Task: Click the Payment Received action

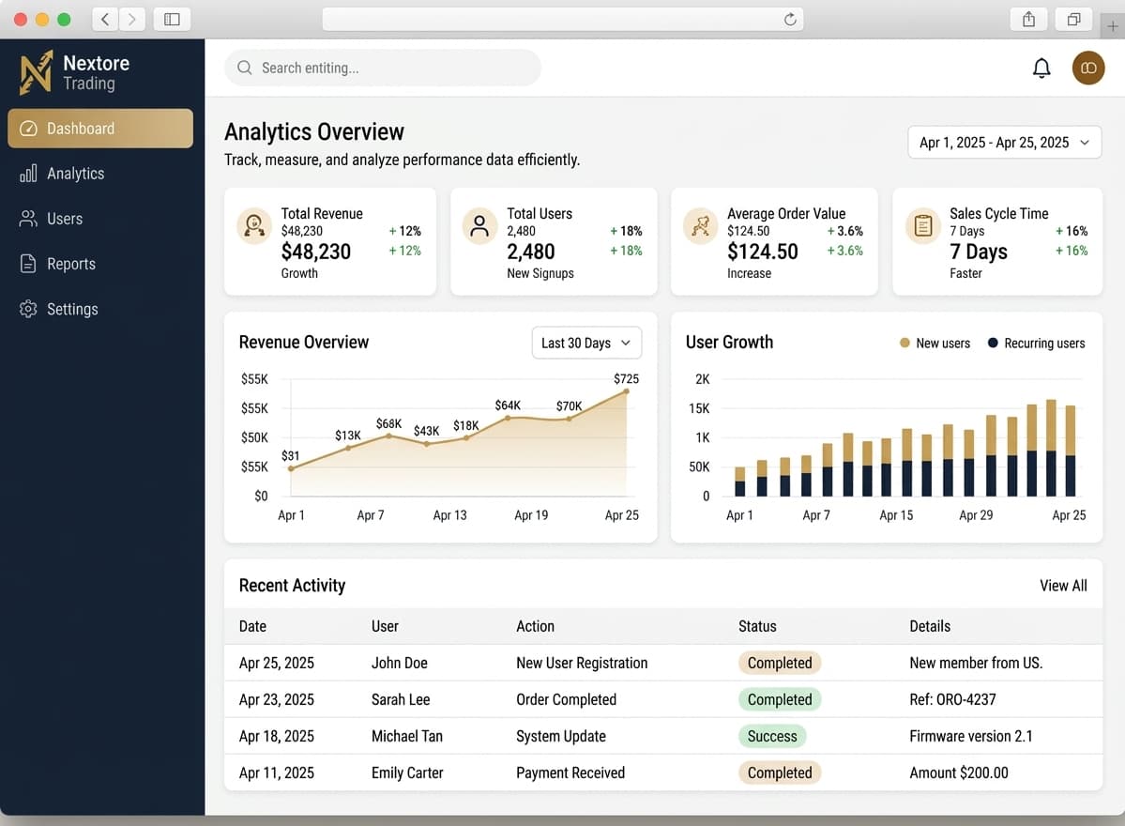Action: [570, 772]
